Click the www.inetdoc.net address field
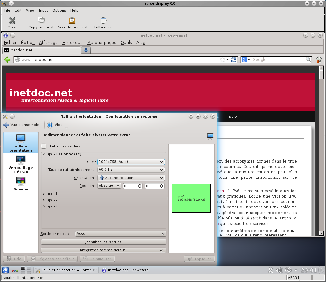The width and height of the screenshot is (326, 282). tap(120, 59)
